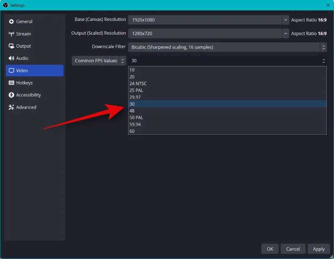The image size is (334, 259).
Task: Open the Accessibility settings page
Action: pos(35,95)
